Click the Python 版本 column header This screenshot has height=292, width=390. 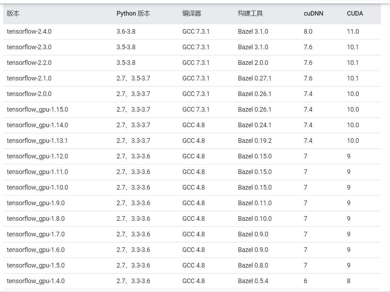coord(133,13)
